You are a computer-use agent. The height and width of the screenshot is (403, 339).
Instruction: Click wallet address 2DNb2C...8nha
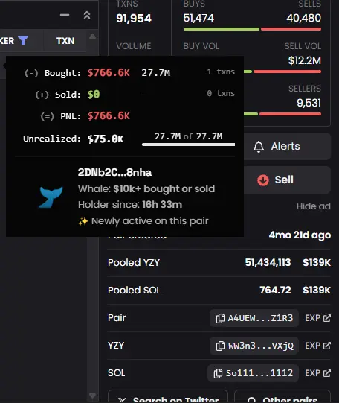point(114,173)
